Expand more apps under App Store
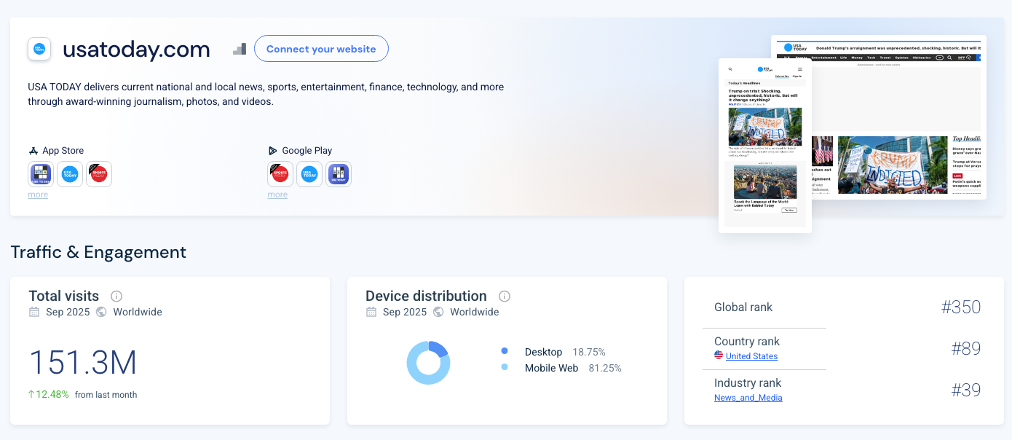The height and width of the screenshot is (440, 1012). click(38, 195)
